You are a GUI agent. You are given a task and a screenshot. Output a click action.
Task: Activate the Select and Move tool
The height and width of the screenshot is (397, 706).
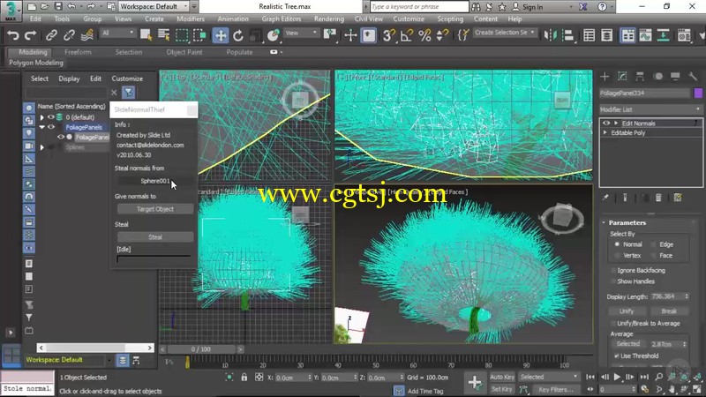[x=220, y=35]
